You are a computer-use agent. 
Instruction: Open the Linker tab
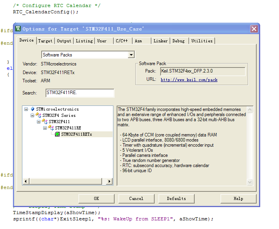pyautogui.click(x=160, y=41)
